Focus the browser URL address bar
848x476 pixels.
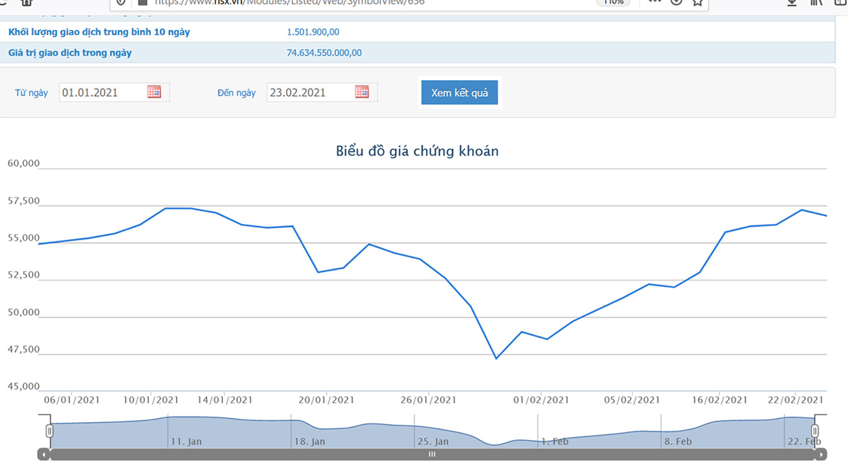coord(372,2)
